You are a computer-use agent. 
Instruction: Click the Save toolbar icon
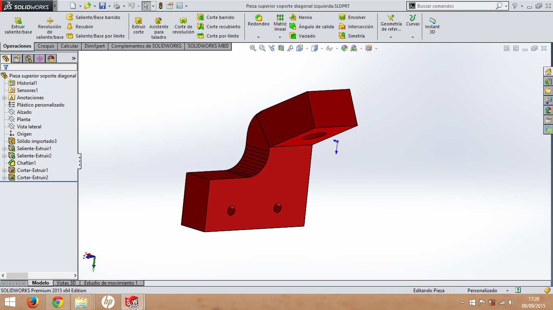pyautogui.click(x=102, y=6)
